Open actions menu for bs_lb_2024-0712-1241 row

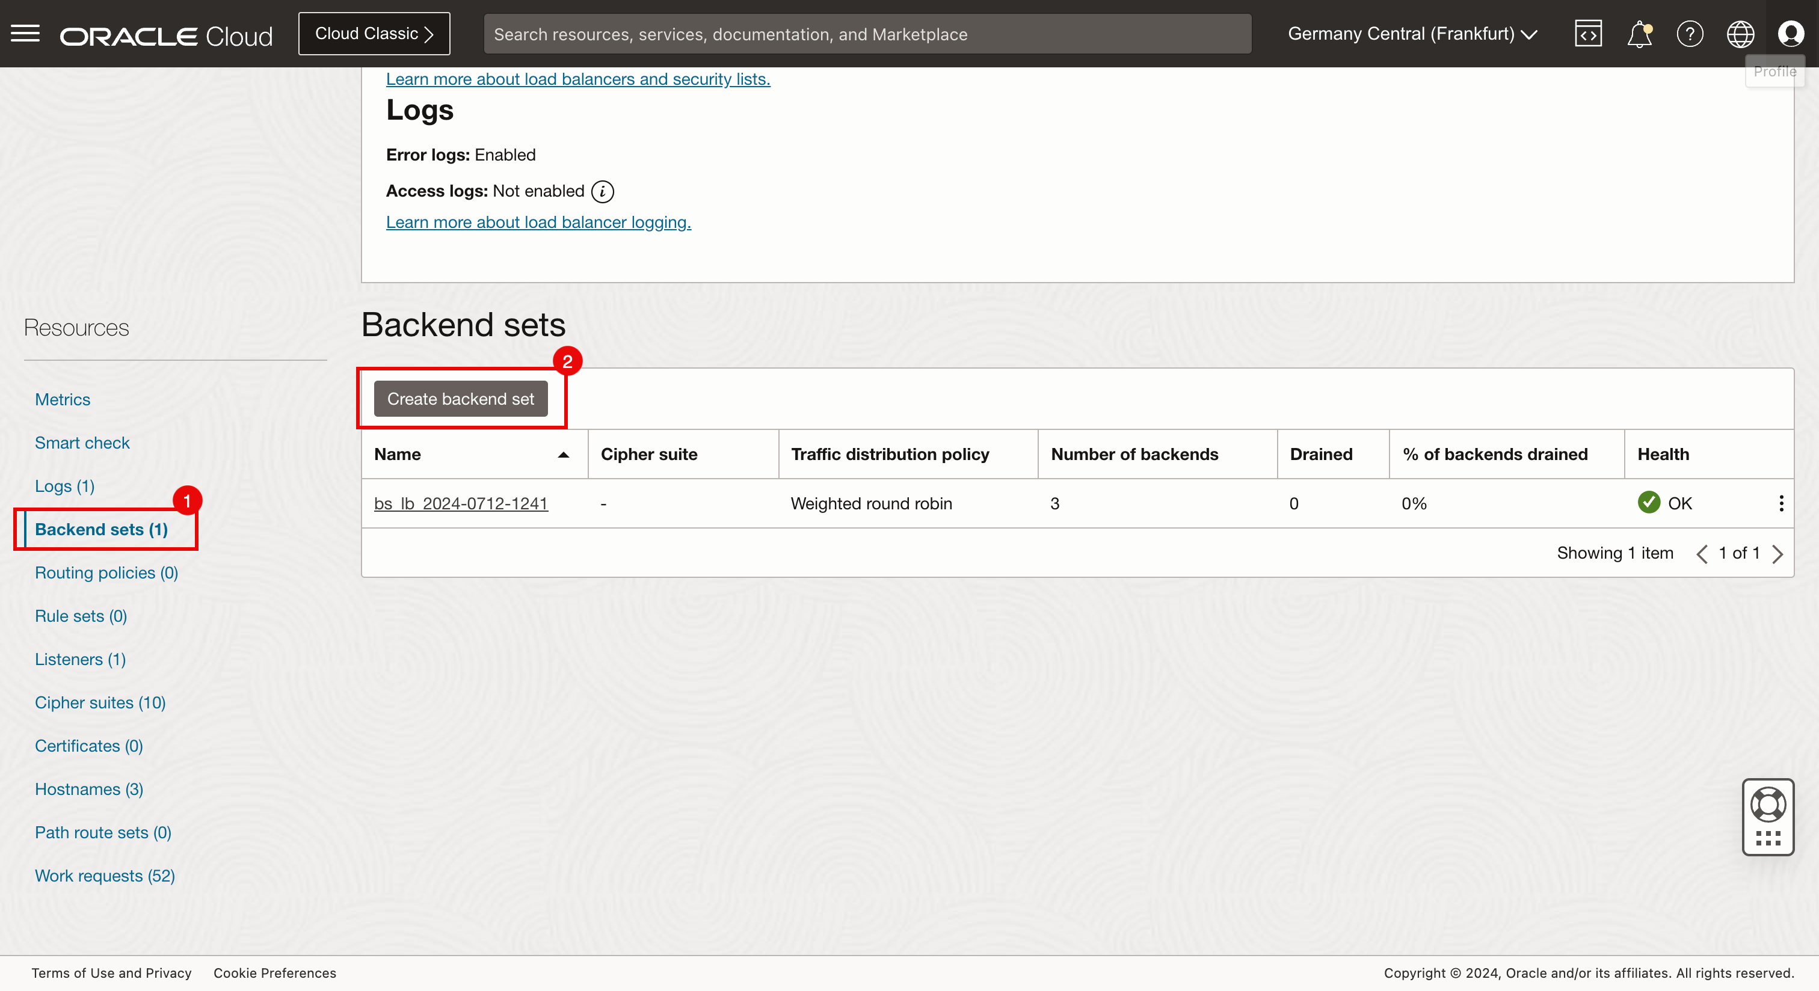tap(1781, 503)
